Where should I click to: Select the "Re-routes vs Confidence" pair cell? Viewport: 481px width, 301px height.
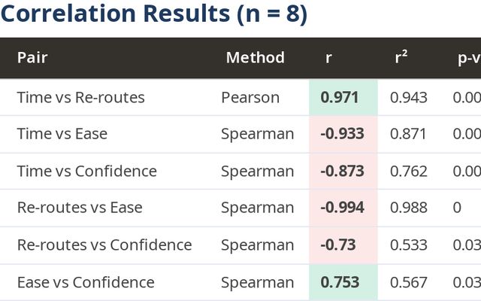click(x=104, y=245)
